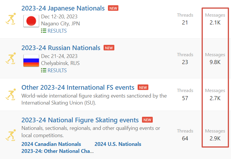
Task: Open 2023-24: Other National Championships subforum link
Action: [x=57, y=151]
